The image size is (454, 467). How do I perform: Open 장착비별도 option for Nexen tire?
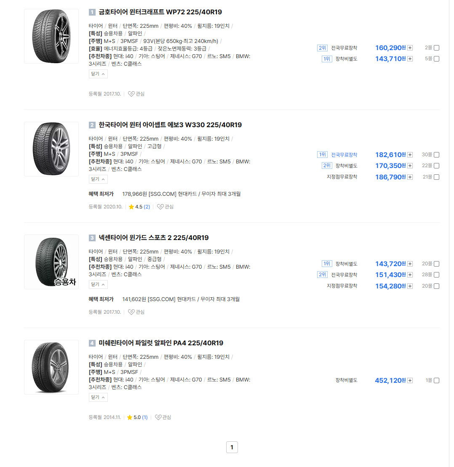(x=346, y=264)
